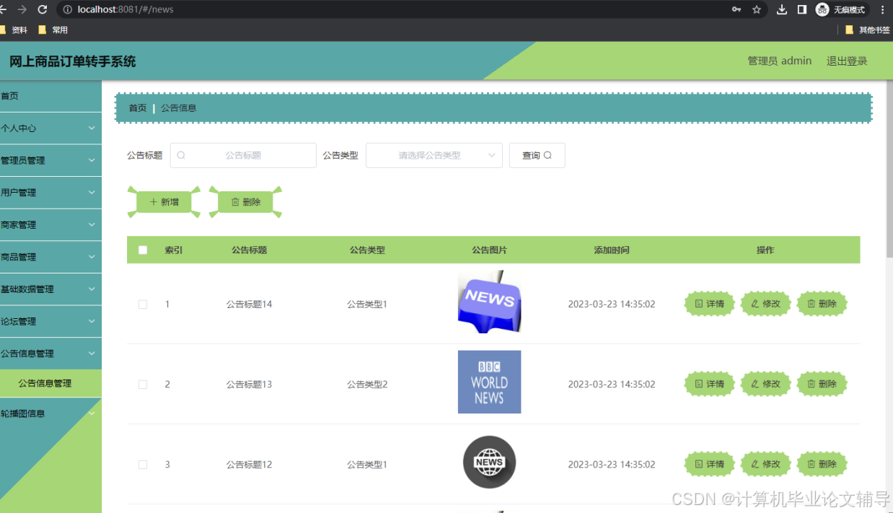Bookmark this page with the star icon
The width and height of the screenshot is (893, 513).
click(x=757, y=9)
